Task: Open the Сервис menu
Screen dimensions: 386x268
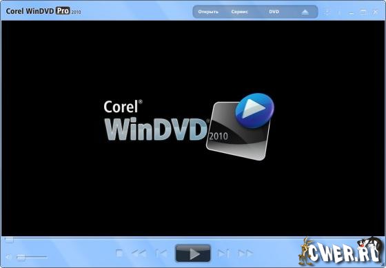Action: pyautogui.click(x=240, y=12)
